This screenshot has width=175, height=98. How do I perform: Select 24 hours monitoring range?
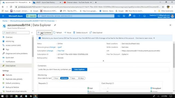(64, 78)
